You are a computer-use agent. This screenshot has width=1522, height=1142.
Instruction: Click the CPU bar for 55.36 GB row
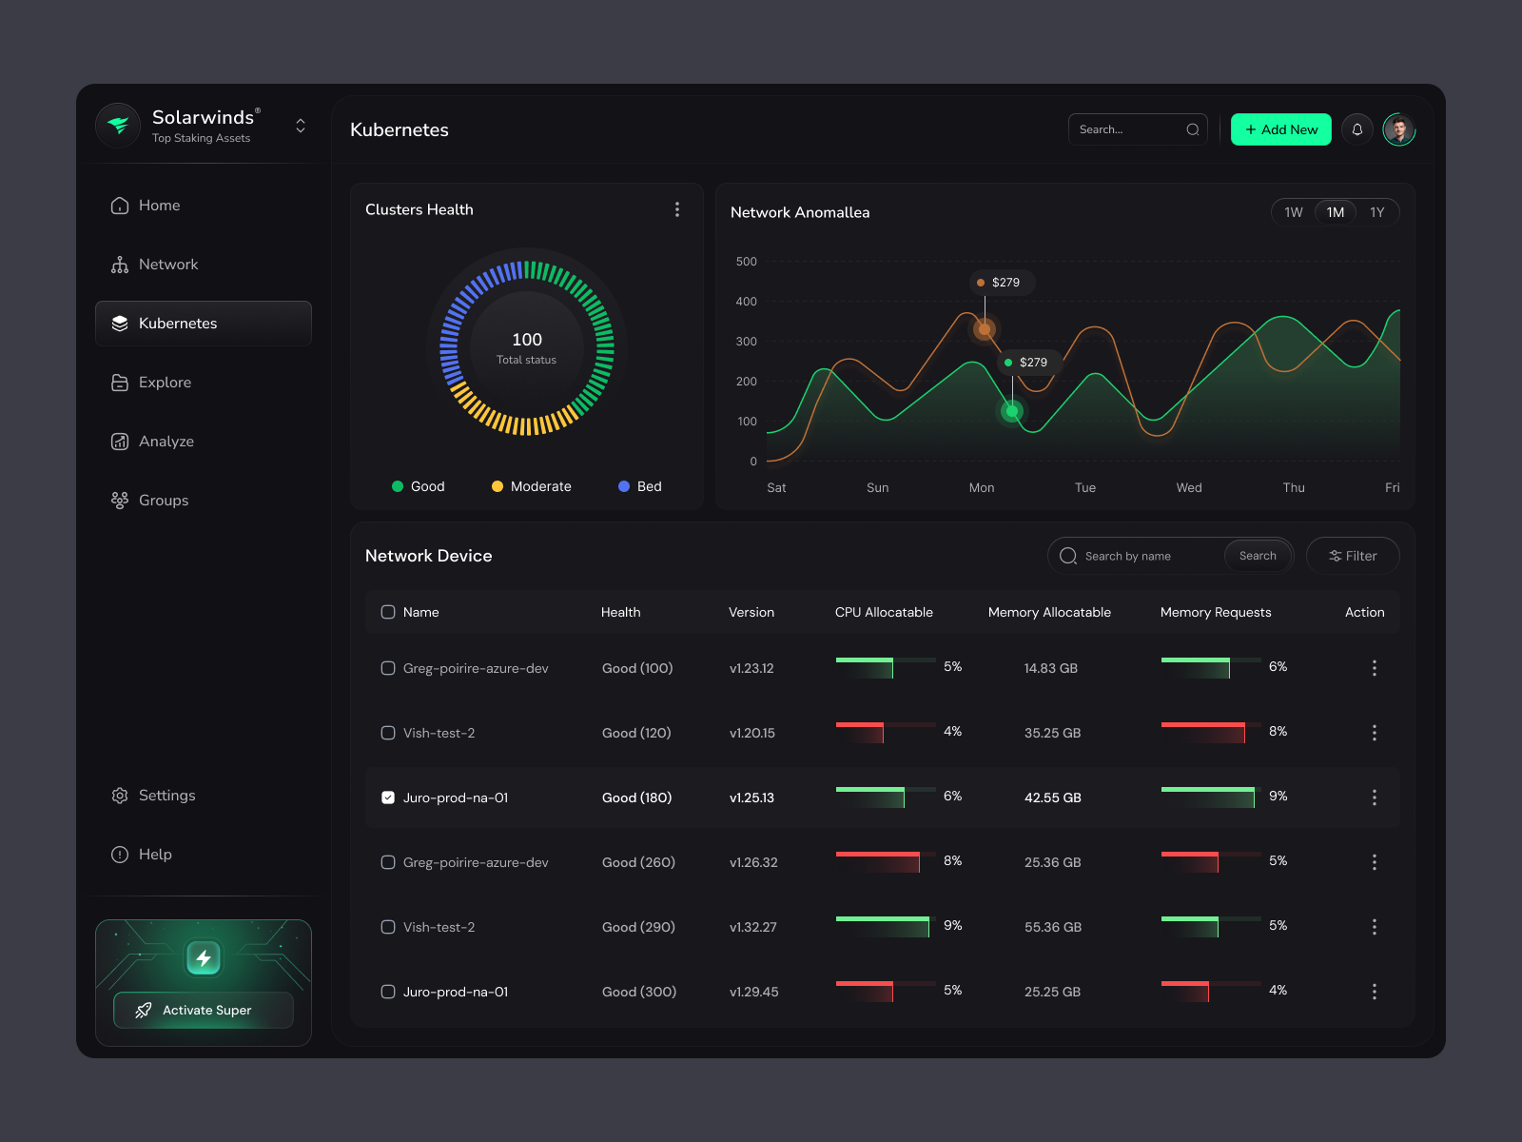point(886,927)
